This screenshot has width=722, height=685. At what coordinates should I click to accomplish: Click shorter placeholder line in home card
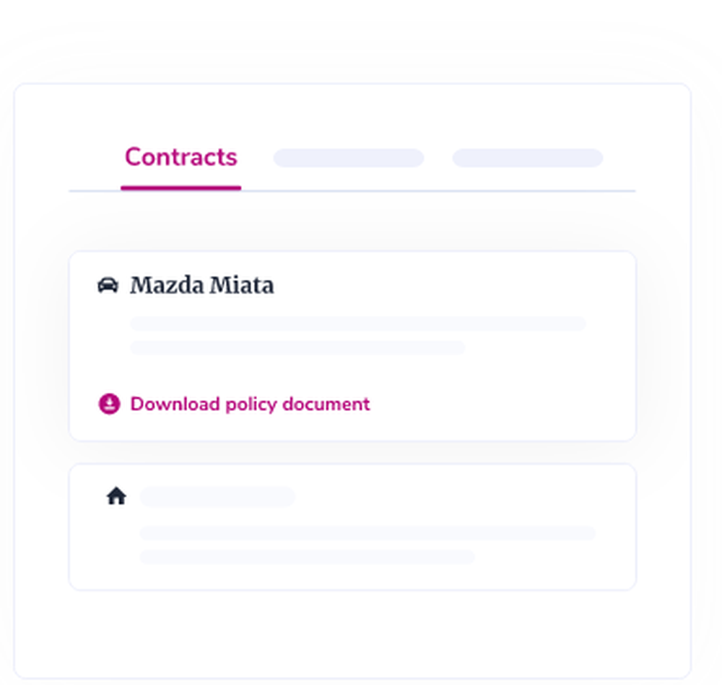307,557
